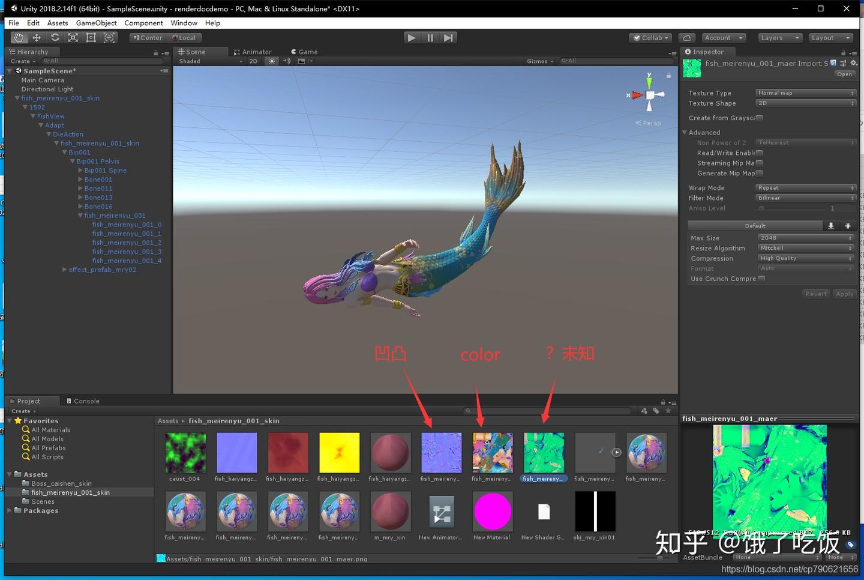Viewport: 864px width, 580px height.
Task: Select the Rect Transform tool
Action: pyautogui.click(x=91, y=37)
